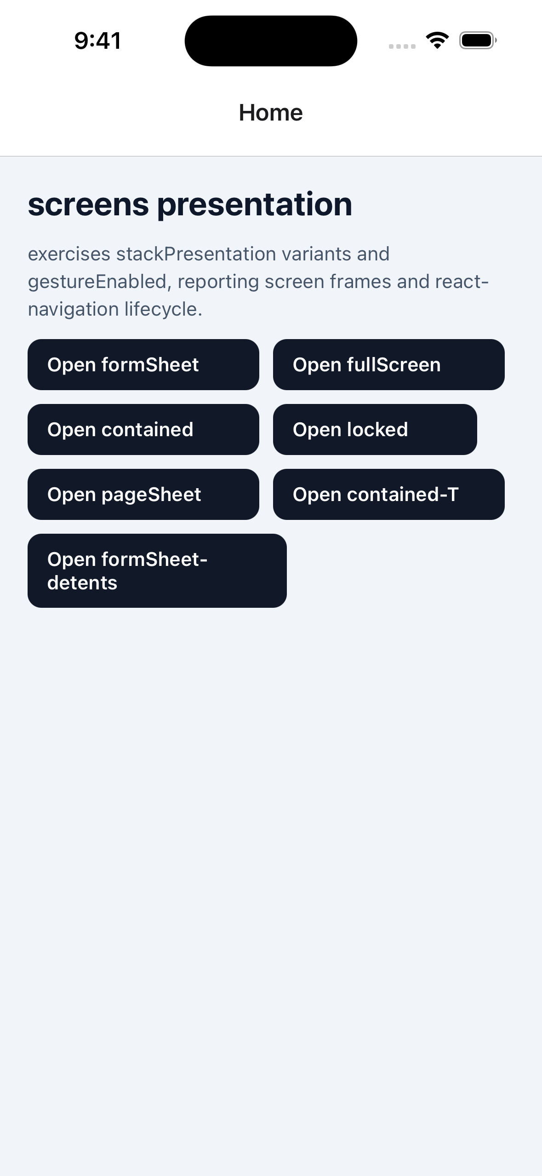Tap the stackPresentation description paragraph
The height and width of the screenshot is (1176, 542).
(258, 282)
